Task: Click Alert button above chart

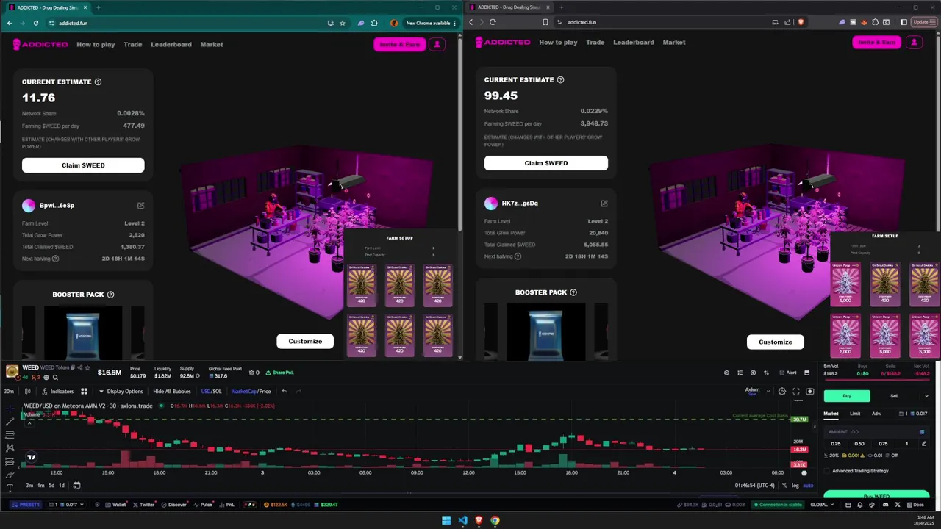Action: (x=787, y=373)
